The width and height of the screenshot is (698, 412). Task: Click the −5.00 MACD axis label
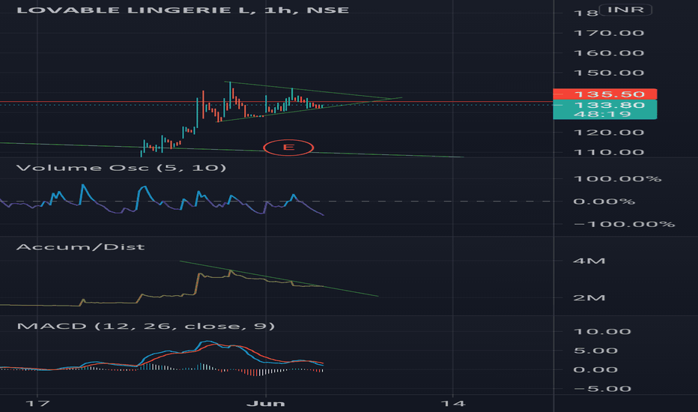[602, 390]
